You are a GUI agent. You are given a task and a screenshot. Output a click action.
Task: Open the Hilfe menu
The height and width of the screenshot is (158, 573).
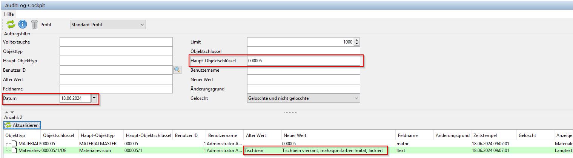pyautogui.click(x=9, y=14)
